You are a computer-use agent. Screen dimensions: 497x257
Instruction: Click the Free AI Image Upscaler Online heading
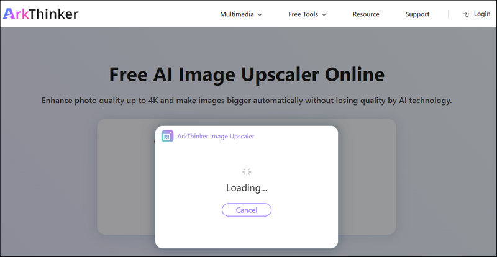(247, 74)
